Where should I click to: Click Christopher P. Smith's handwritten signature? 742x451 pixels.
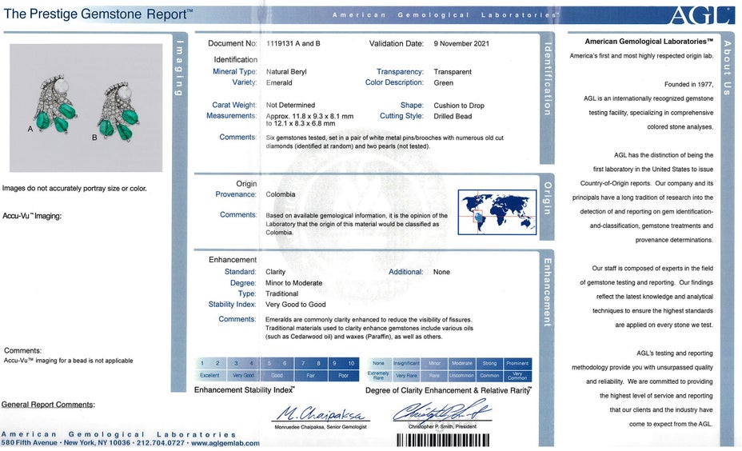pos(441,411)
